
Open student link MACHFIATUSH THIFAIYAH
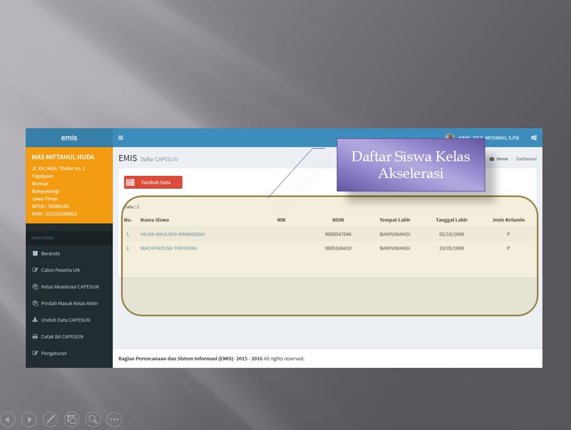pyautogui.click(x=168, y=248)
